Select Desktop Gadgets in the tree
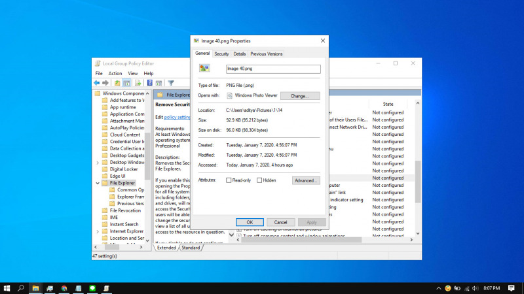This screenshot has width=524, height=294. (127, 155)
